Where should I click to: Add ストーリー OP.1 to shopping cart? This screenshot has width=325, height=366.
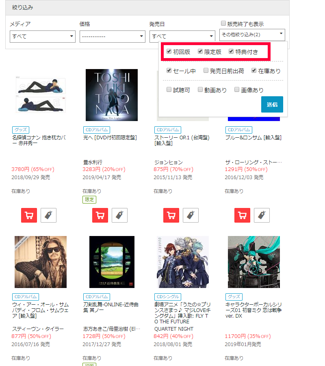(171, 215)
